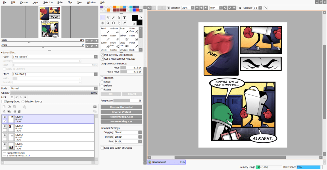Open the Layer menu
The width and height of the screenshot is (327, 170).
click(35, 2)
